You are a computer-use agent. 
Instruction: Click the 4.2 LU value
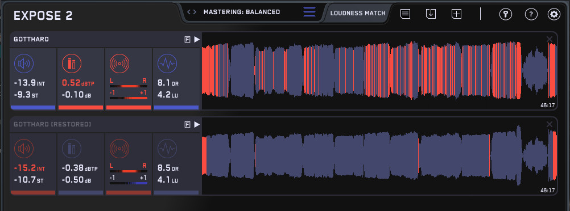pos(168,95)
